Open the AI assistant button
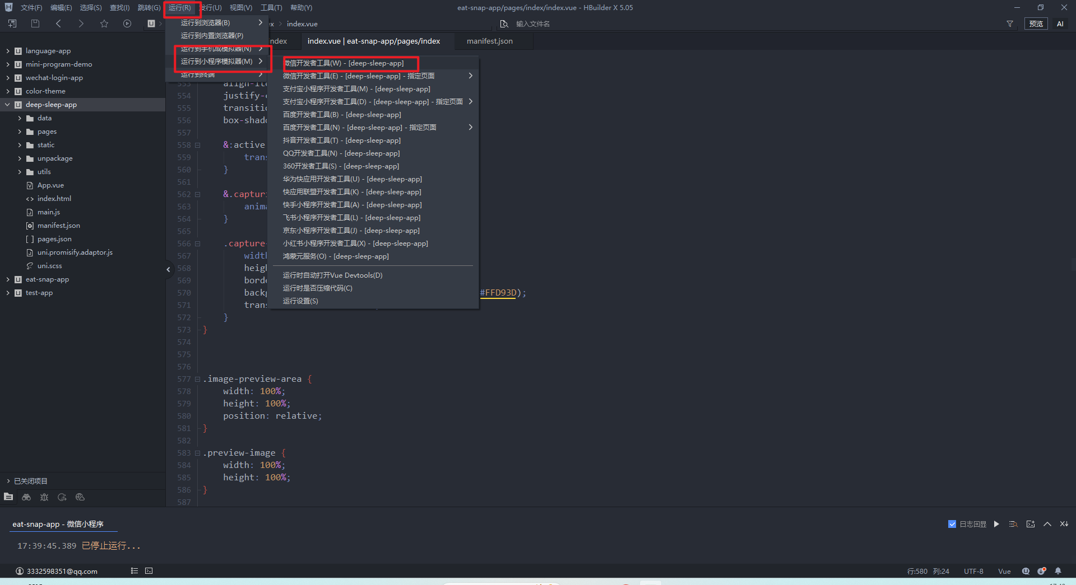 1060,24
